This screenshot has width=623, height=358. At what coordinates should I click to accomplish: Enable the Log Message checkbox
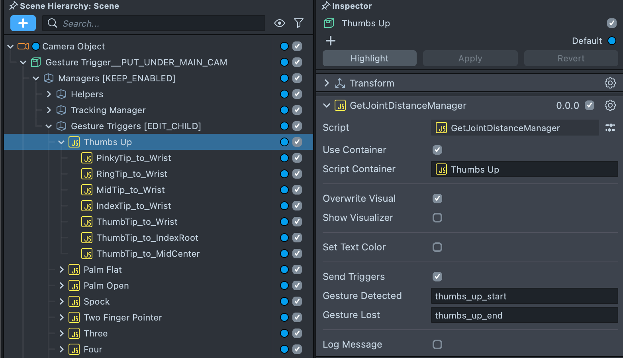[437, 344]
